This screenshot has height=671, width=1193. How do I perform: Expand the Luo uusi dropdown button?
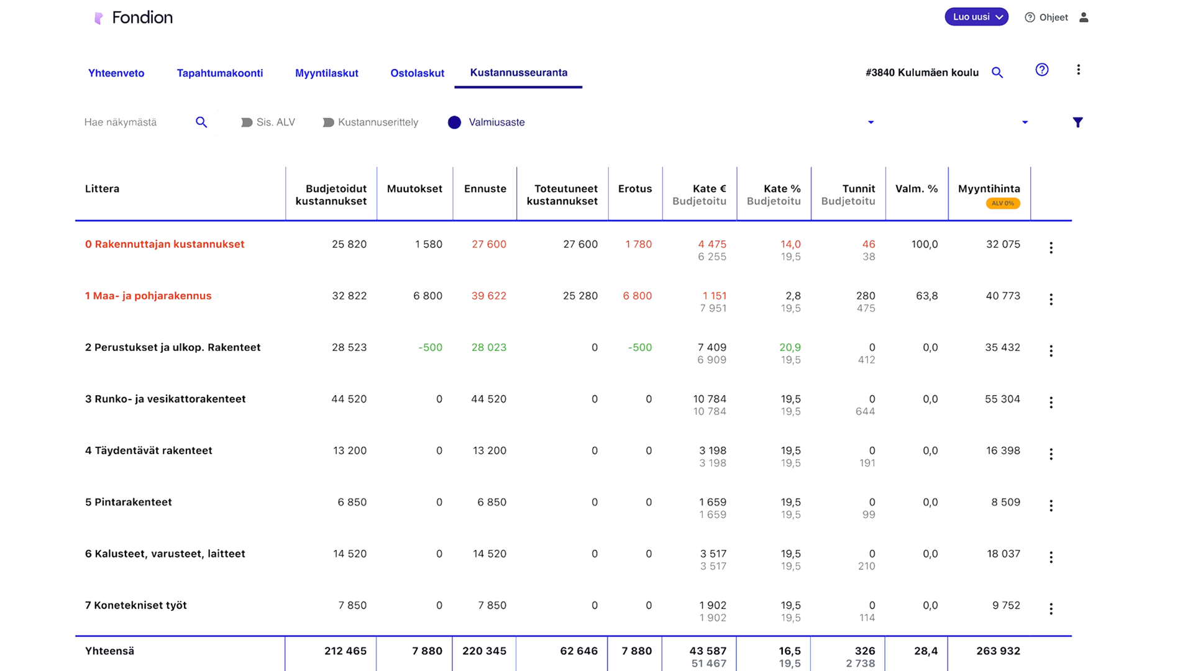(976, 17)
